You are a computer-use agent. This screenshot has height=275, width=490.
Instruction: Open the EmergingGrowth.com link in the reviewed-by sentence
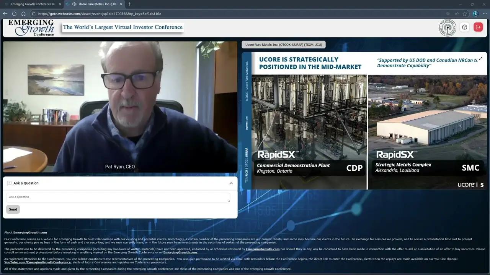pos(263,249)
